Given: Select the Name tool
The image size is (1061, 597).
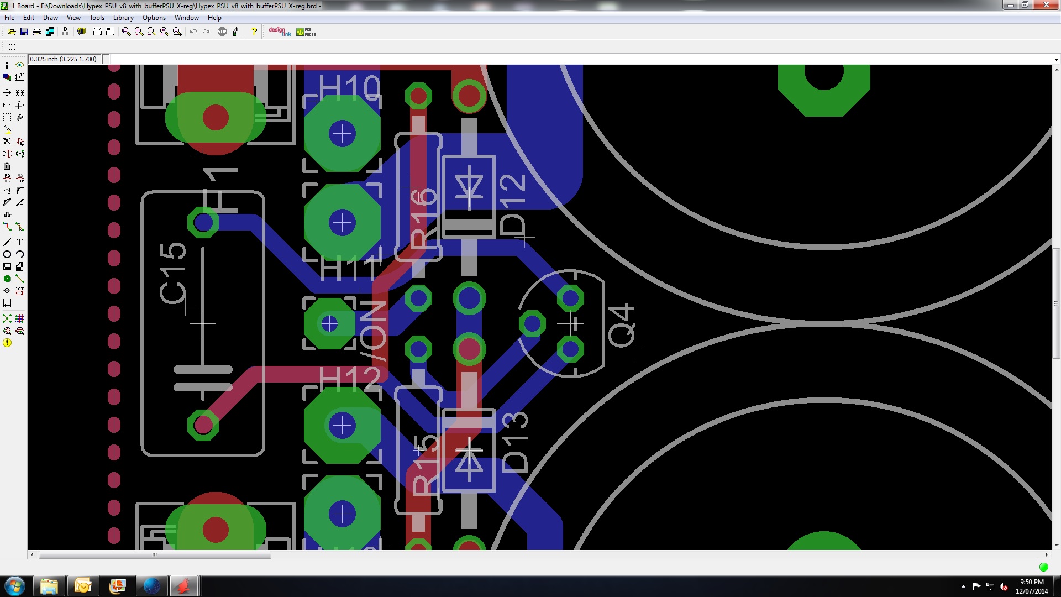Looking at the screenshot, I should tap(7, 178).
